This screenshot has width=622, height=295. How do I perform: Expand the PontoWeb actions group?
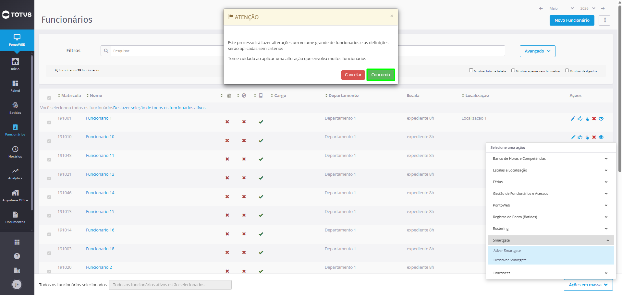click(551, 205)
